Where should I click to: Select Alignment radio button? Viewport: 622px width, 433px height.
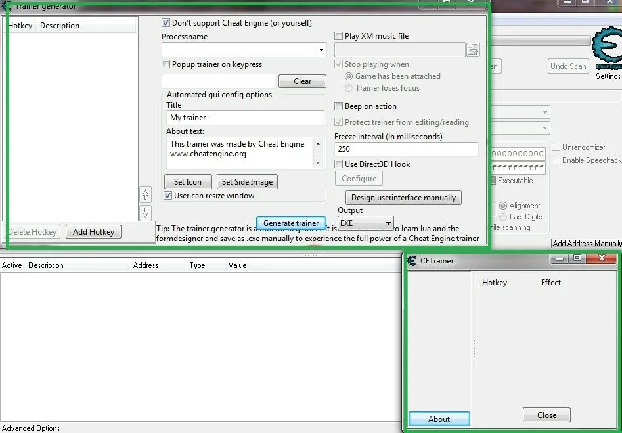(503, 206)
